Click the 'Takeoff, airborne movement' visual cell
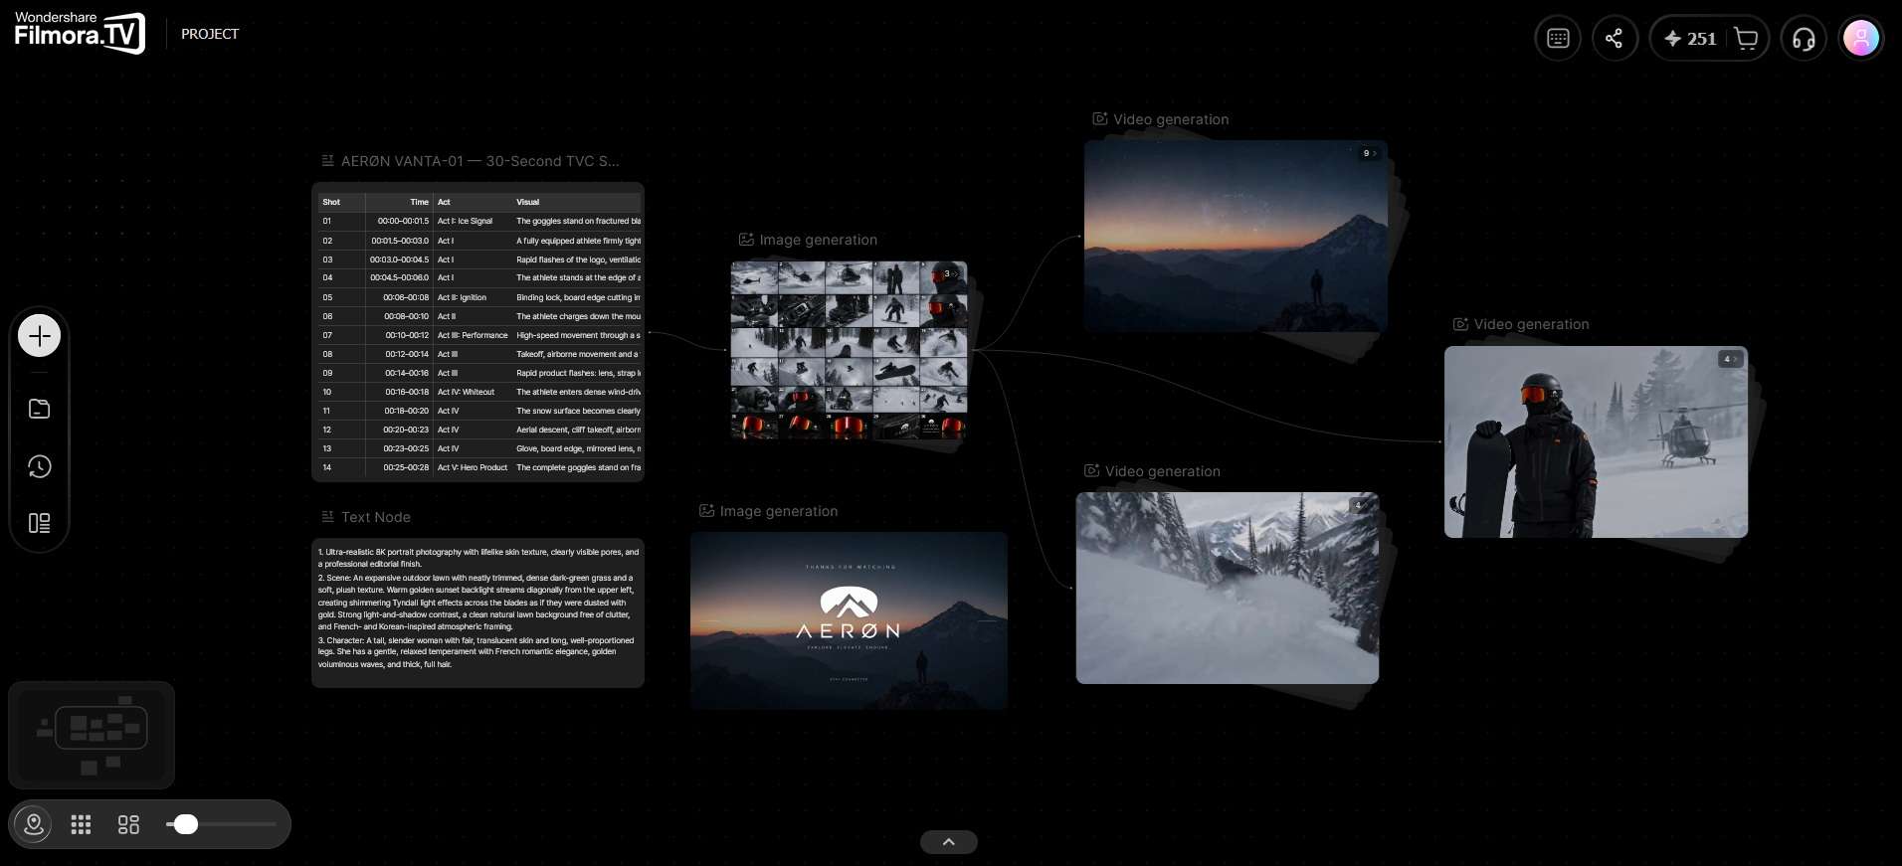The image size is (1902, 866). click(x=577, y=354)
